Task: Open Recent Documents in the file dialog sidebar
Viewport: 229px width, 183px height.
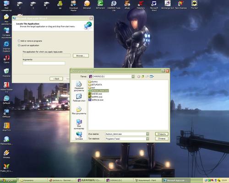Action: point(79,86)
